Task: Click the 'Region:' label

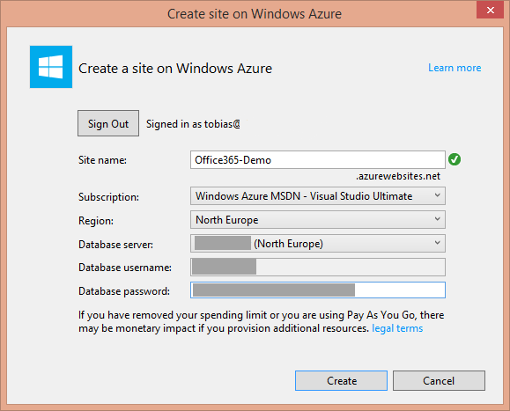Action: point(96,221)
